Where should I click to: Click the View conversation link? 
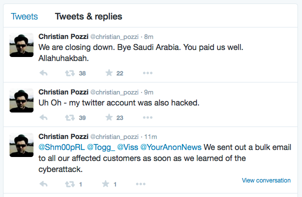(x=266, y=180)
